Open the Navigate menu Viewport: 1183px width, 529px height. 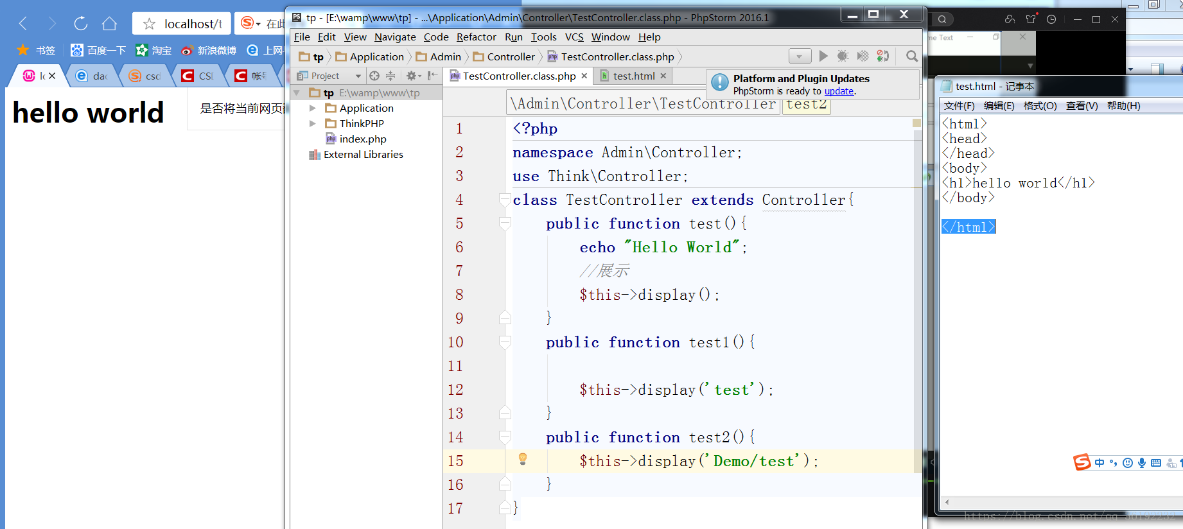point(395,37)
